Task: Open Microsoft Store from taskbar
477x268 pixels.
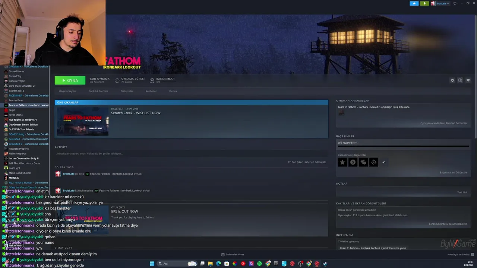Action: [227, 264]
